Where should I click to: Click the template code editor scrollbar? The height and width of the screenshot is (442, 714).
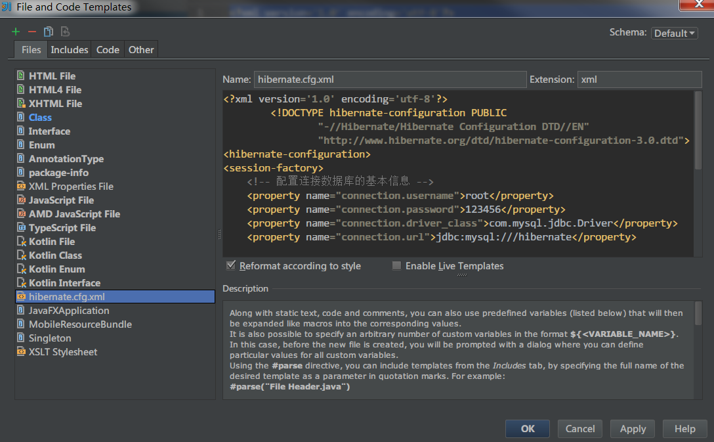[x=698, y=130]
